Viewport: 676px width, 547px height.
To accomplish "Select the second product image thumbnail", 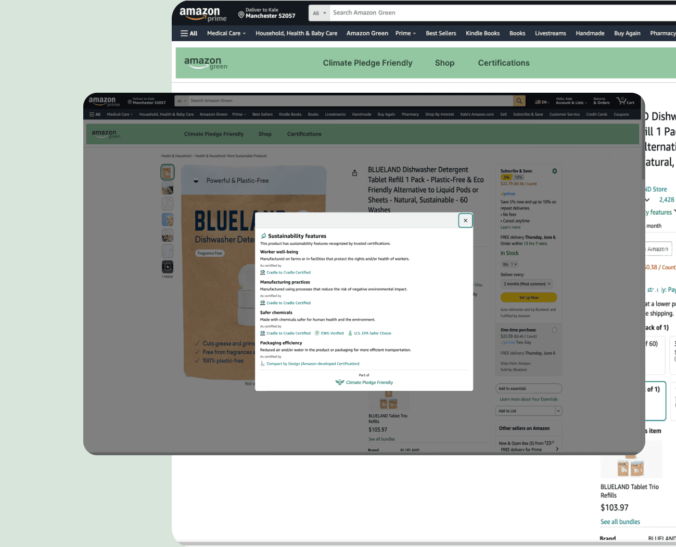I will click(x=168, y=188).
